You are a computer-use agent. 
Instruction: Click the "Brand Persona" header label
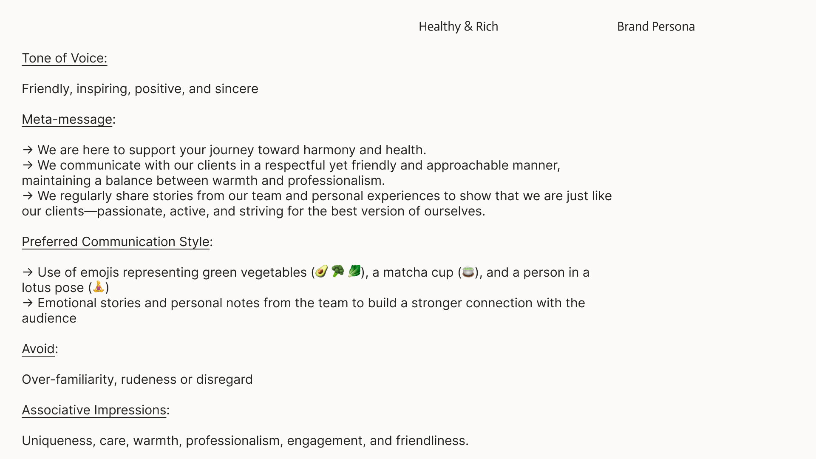tap(656, 26)
